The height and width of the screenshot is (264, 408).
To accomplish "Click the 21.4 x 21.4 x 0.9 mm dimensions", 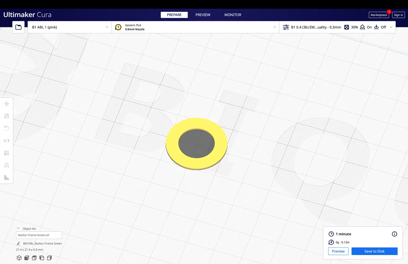I will coord(30,250).
